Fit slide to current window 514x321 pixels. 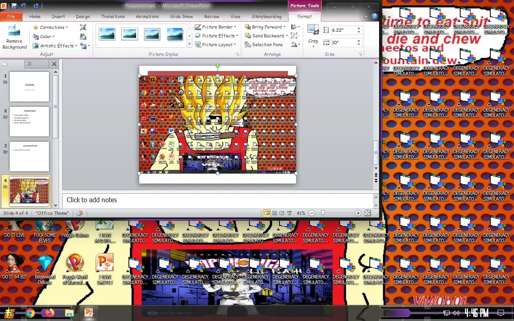tap(367, 213)
